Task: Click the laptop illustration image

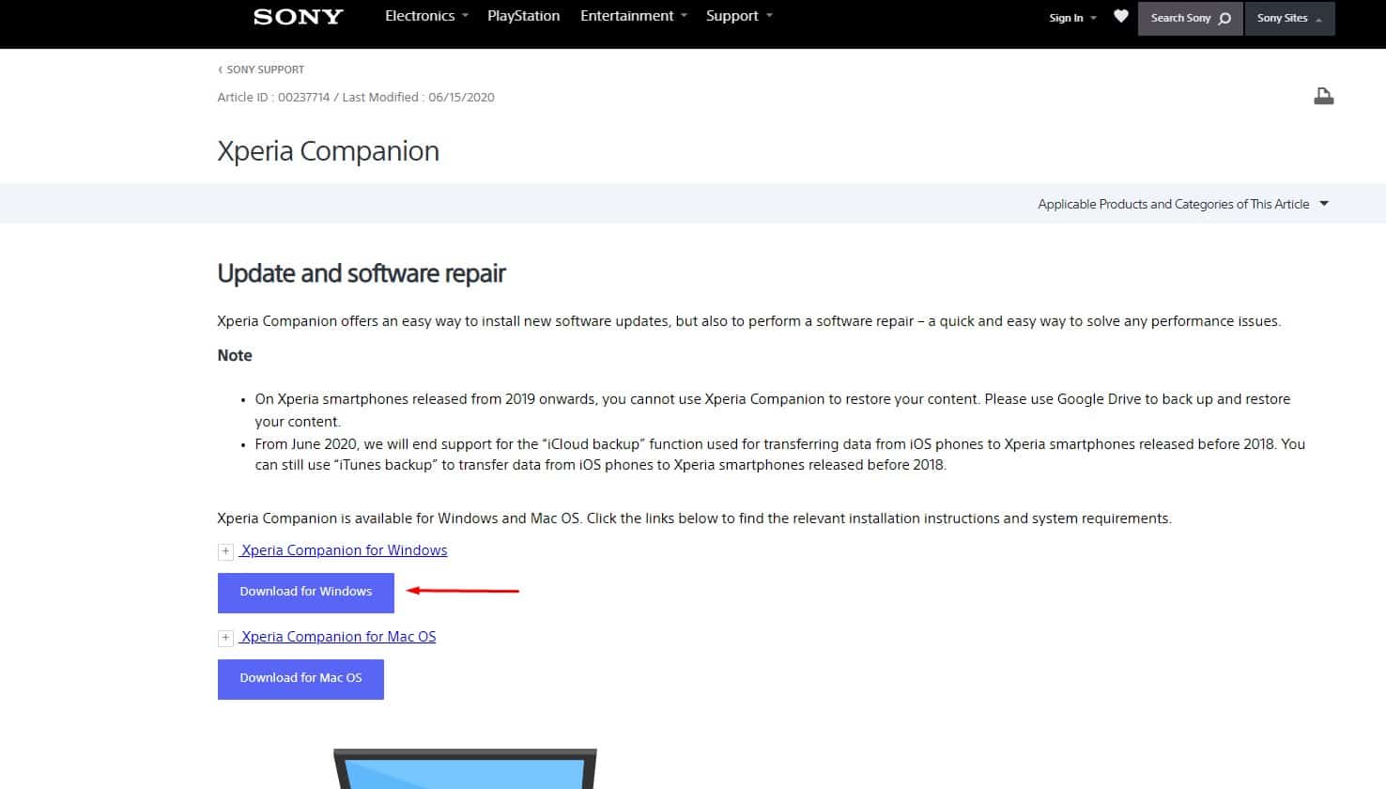Action: [465, 770]
